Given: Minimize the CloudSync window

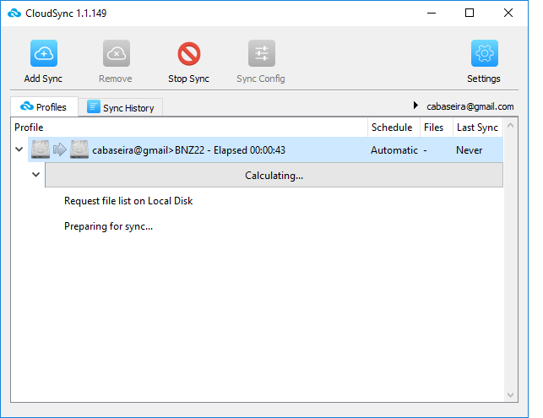Looking at the screenshot, I should pyautogui.click(x=432, y=14).
